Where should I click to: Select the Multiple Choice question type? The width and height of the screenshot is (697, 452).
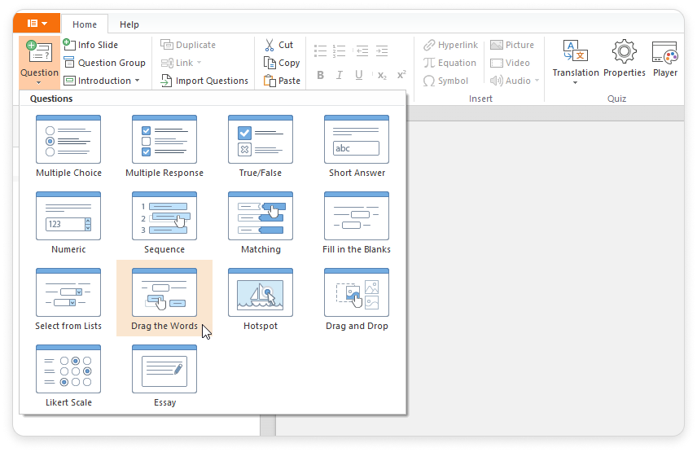[x=68, y=146]
